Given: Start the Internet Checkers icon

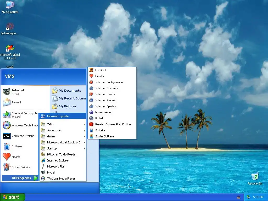Looking at the screenshot, I should (91, 88).
